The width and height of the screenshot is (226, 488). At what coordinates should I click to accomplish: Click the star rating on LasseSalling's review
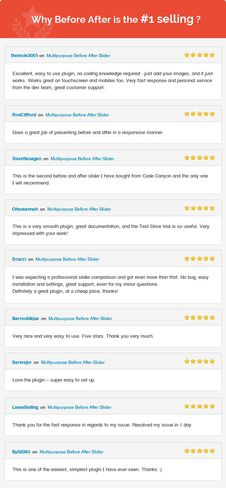click(199, 407)
